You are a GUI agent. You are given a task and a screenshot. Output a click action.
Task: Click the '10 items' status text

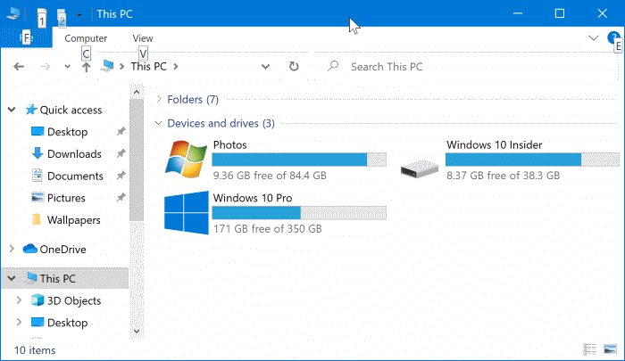35,350
